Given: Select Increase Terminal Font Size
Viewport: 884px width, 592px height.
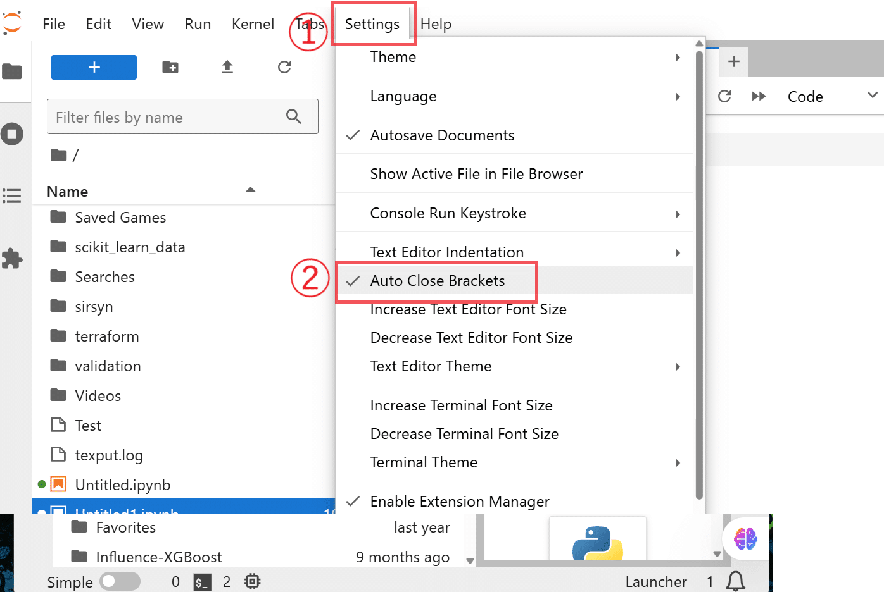Looking at the screenshot, I should 461,405.
